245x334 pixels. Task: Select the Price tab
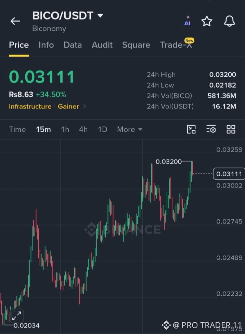click(x=19, y=45)
